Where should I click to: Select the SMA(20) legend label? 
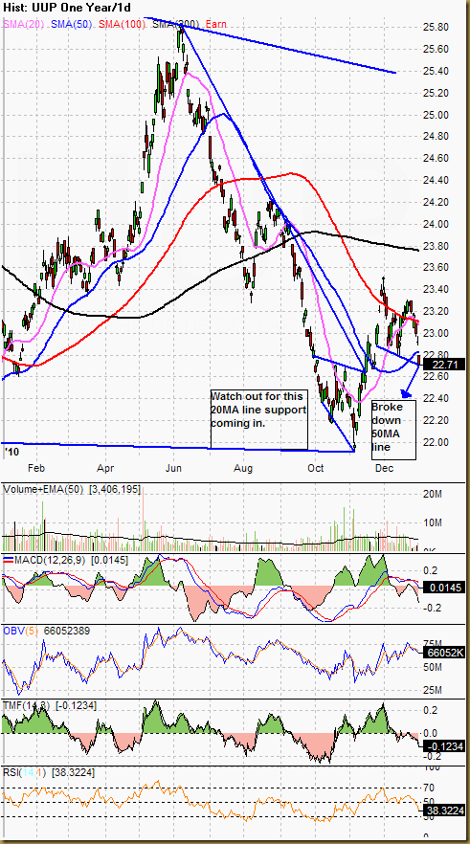25,24
